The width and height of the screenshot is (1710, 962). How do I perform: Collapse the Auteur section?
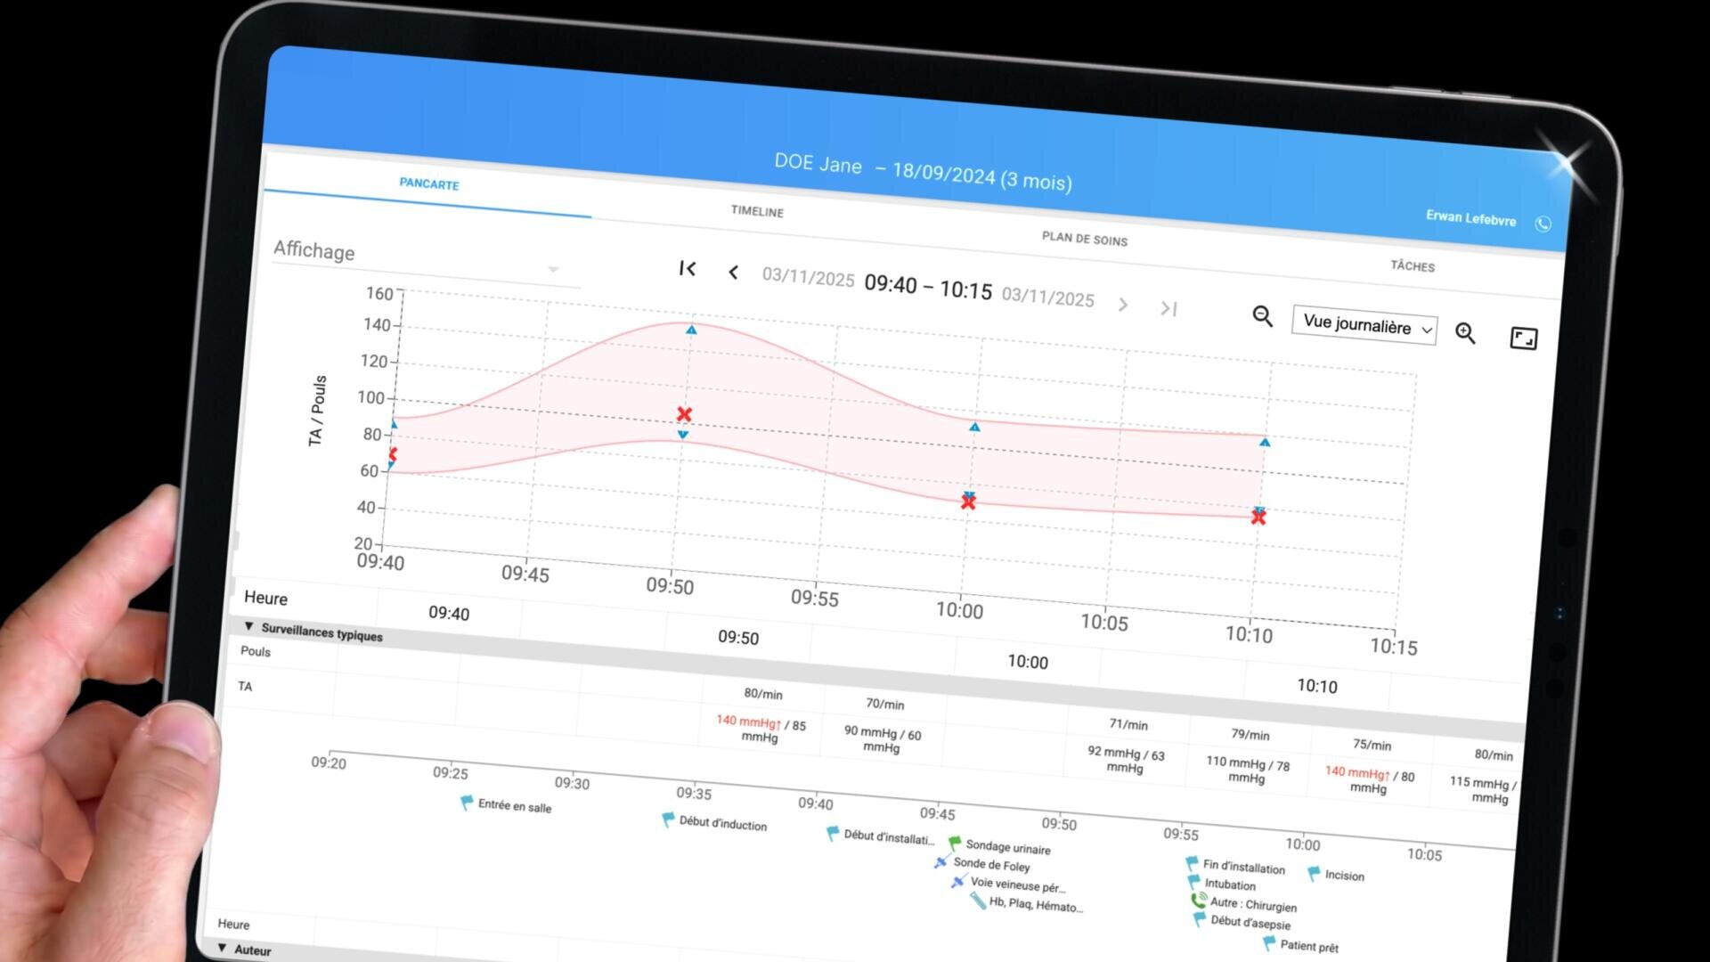(x=222, y=948)
